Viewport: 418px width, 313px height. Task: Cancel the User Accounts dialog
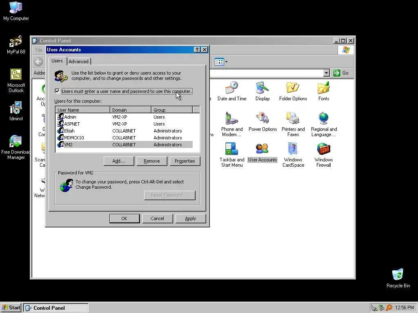coord(157,218)
